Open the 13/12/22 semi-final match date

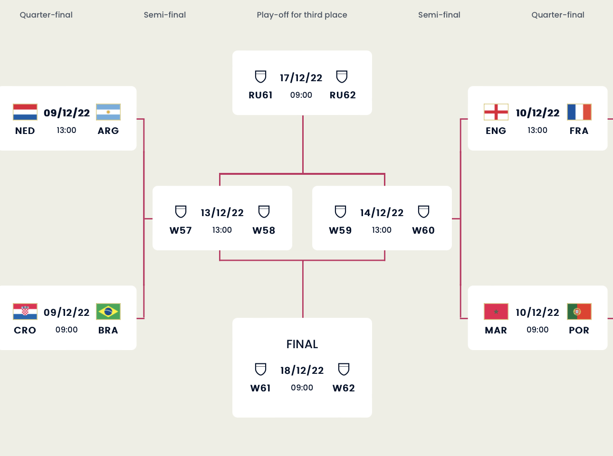222,213
